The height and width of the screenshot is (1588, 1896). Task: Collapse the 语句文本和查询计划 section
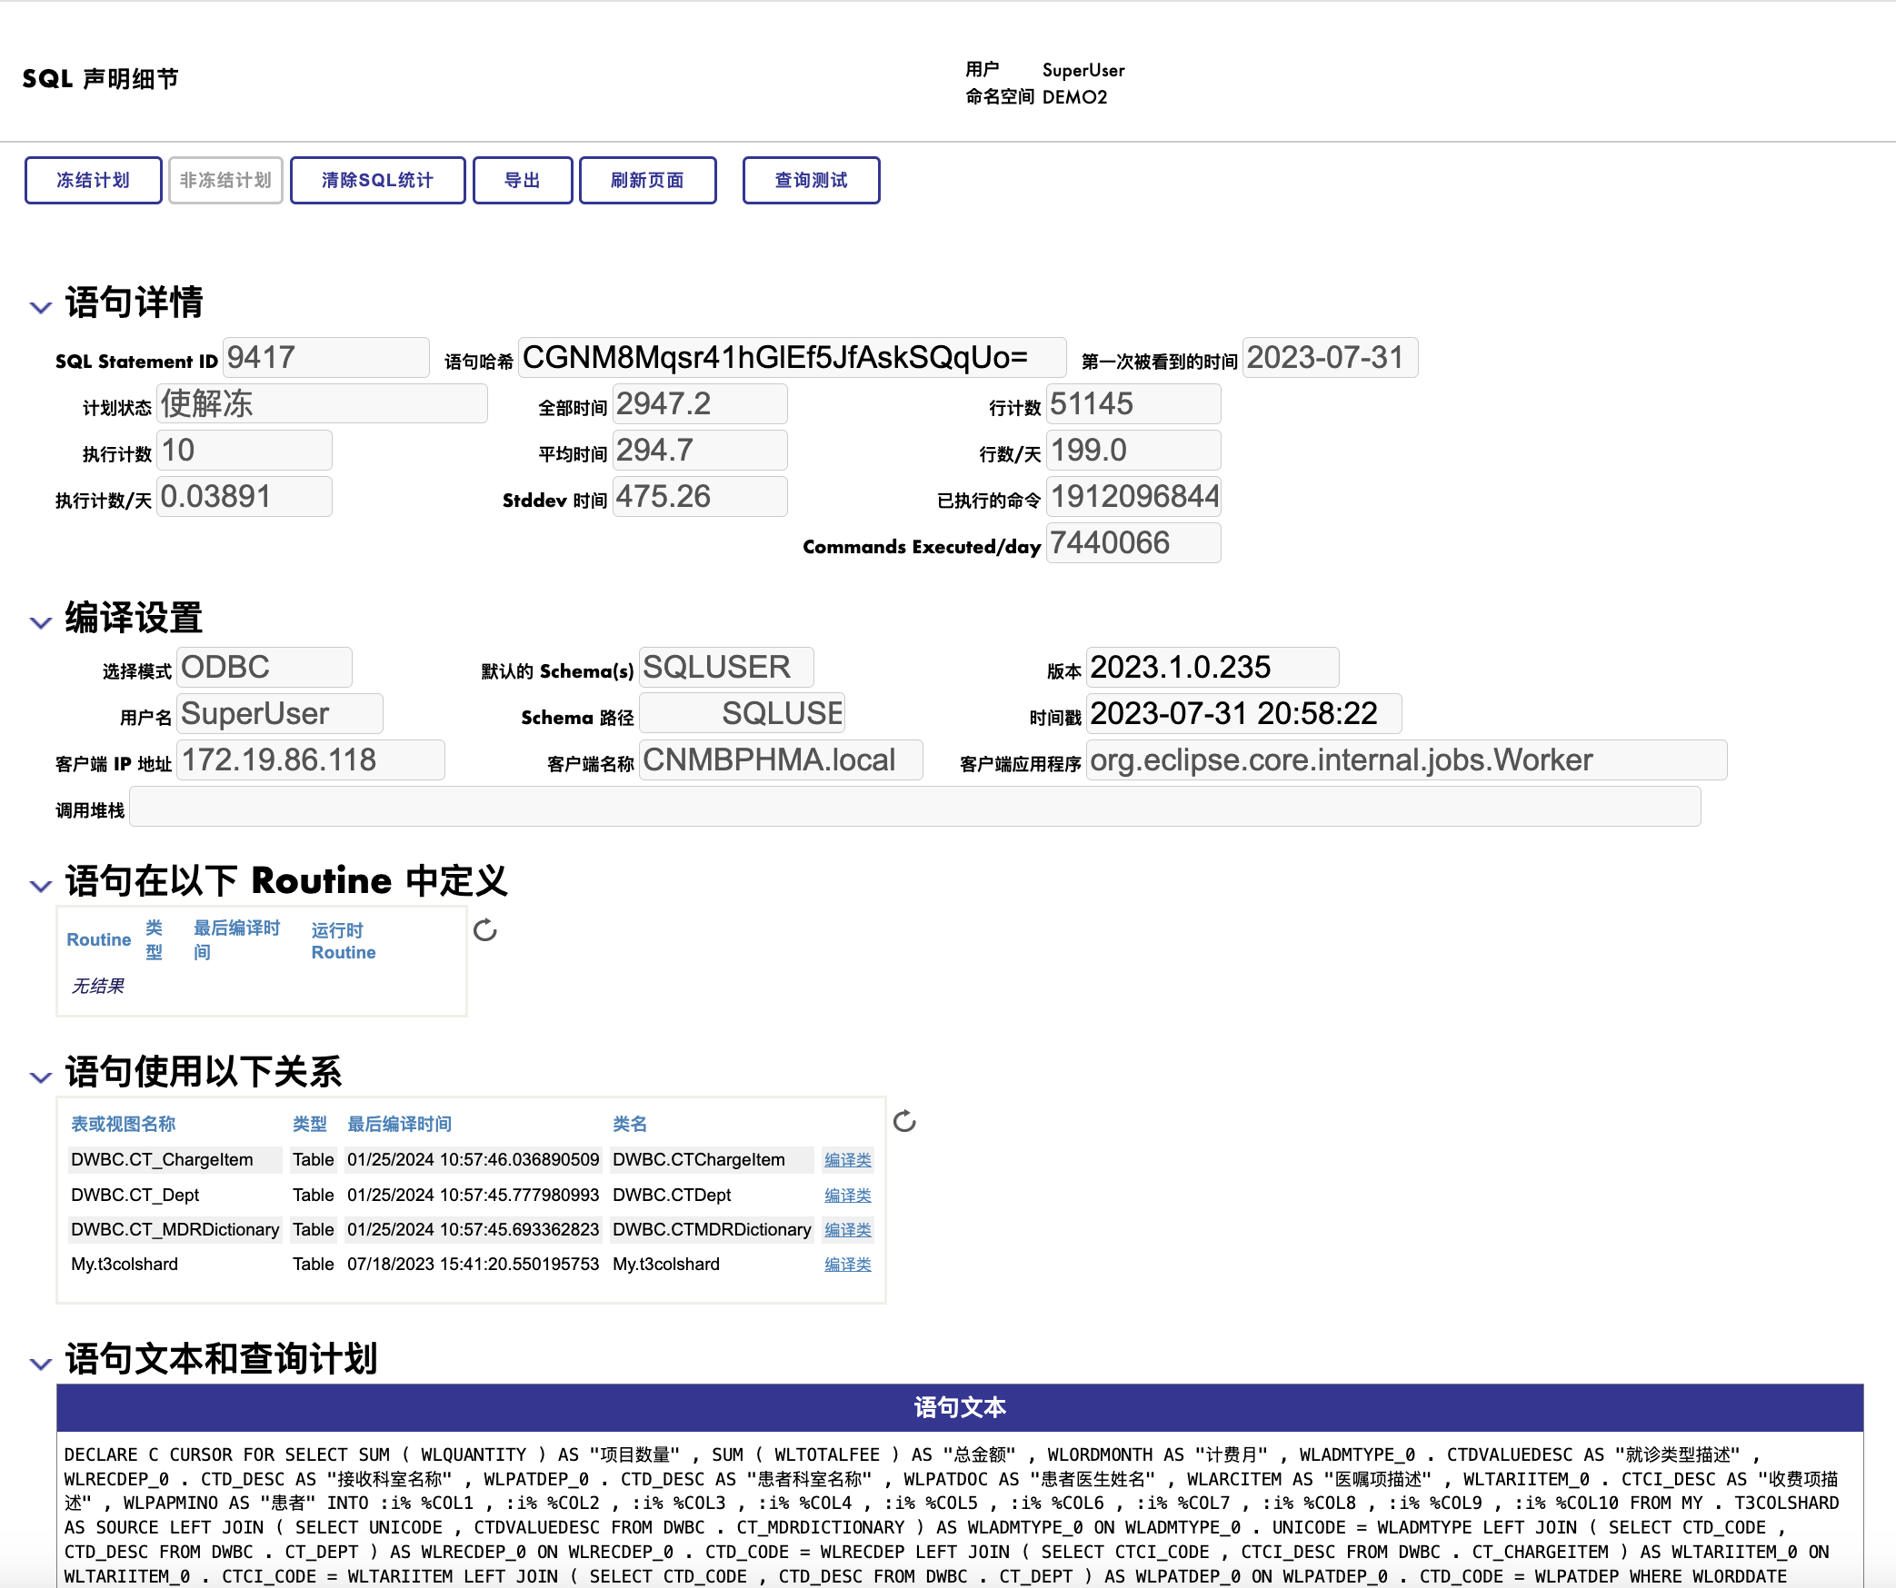pyautogui.click(x=40, y=1364)
